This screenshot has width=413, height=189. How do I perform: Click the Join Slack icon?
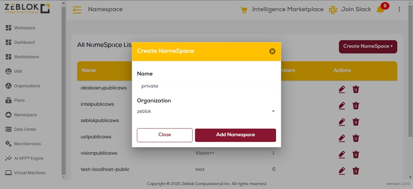pos(333,9)
